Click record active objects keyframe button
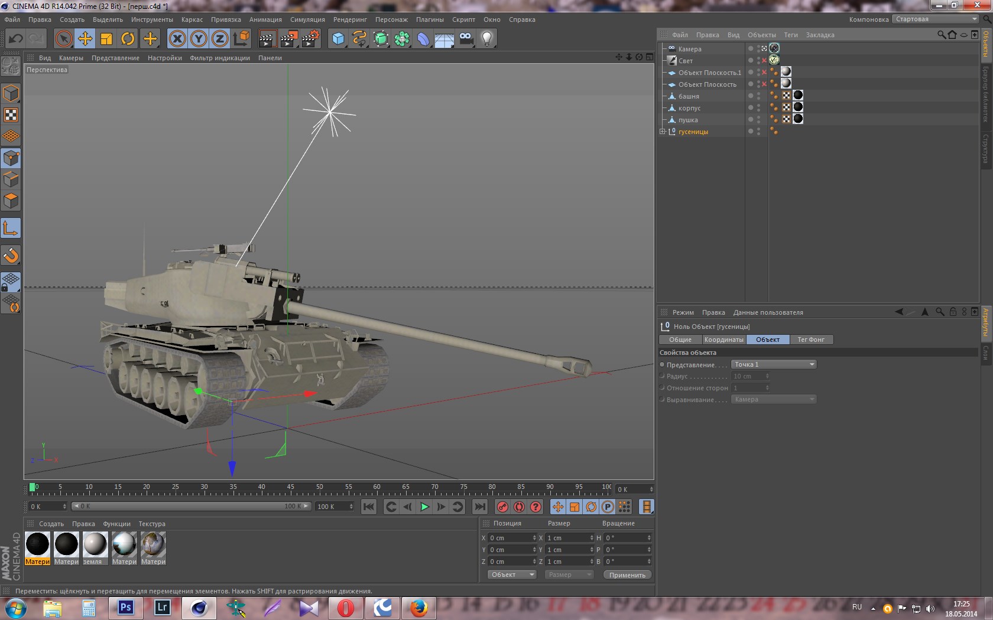Viewport: 993px width, 620px height. (x=502, y=507)
